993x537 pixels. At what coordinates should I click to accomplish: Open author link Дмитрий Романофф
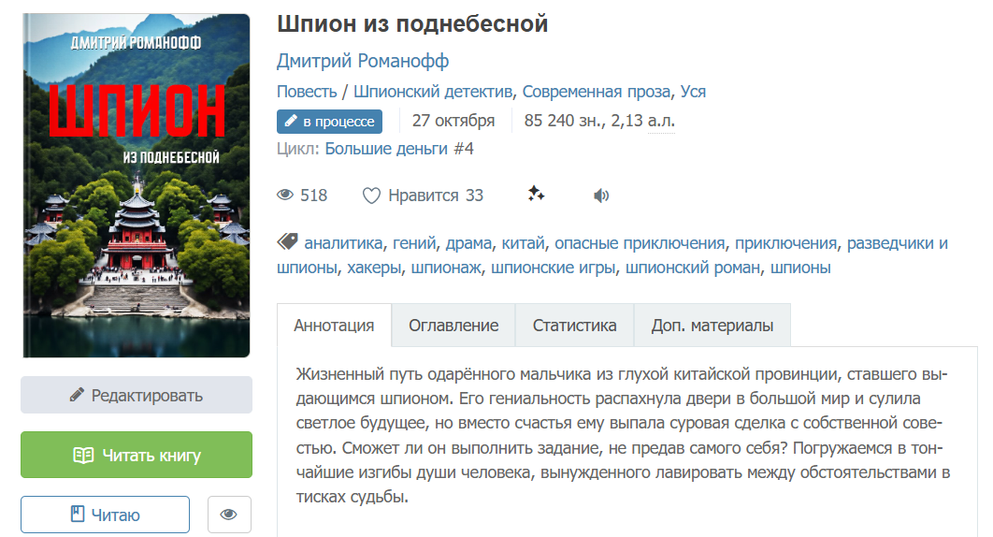363,61
